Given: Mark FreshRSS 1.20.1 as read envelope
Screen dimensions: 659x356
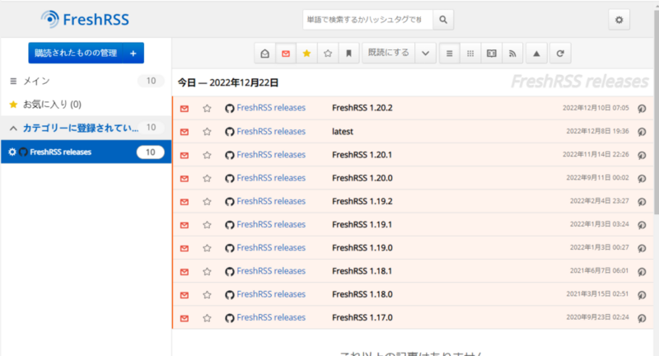Looking at the screenshot, I should (x=184, y=155).
